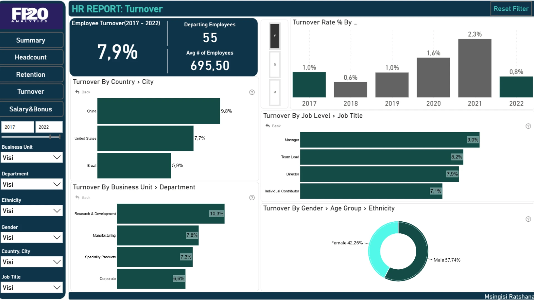This screenshot has height=300, width=534.
Task: Click the 2017 start year input field
Action: click(17, 127)
